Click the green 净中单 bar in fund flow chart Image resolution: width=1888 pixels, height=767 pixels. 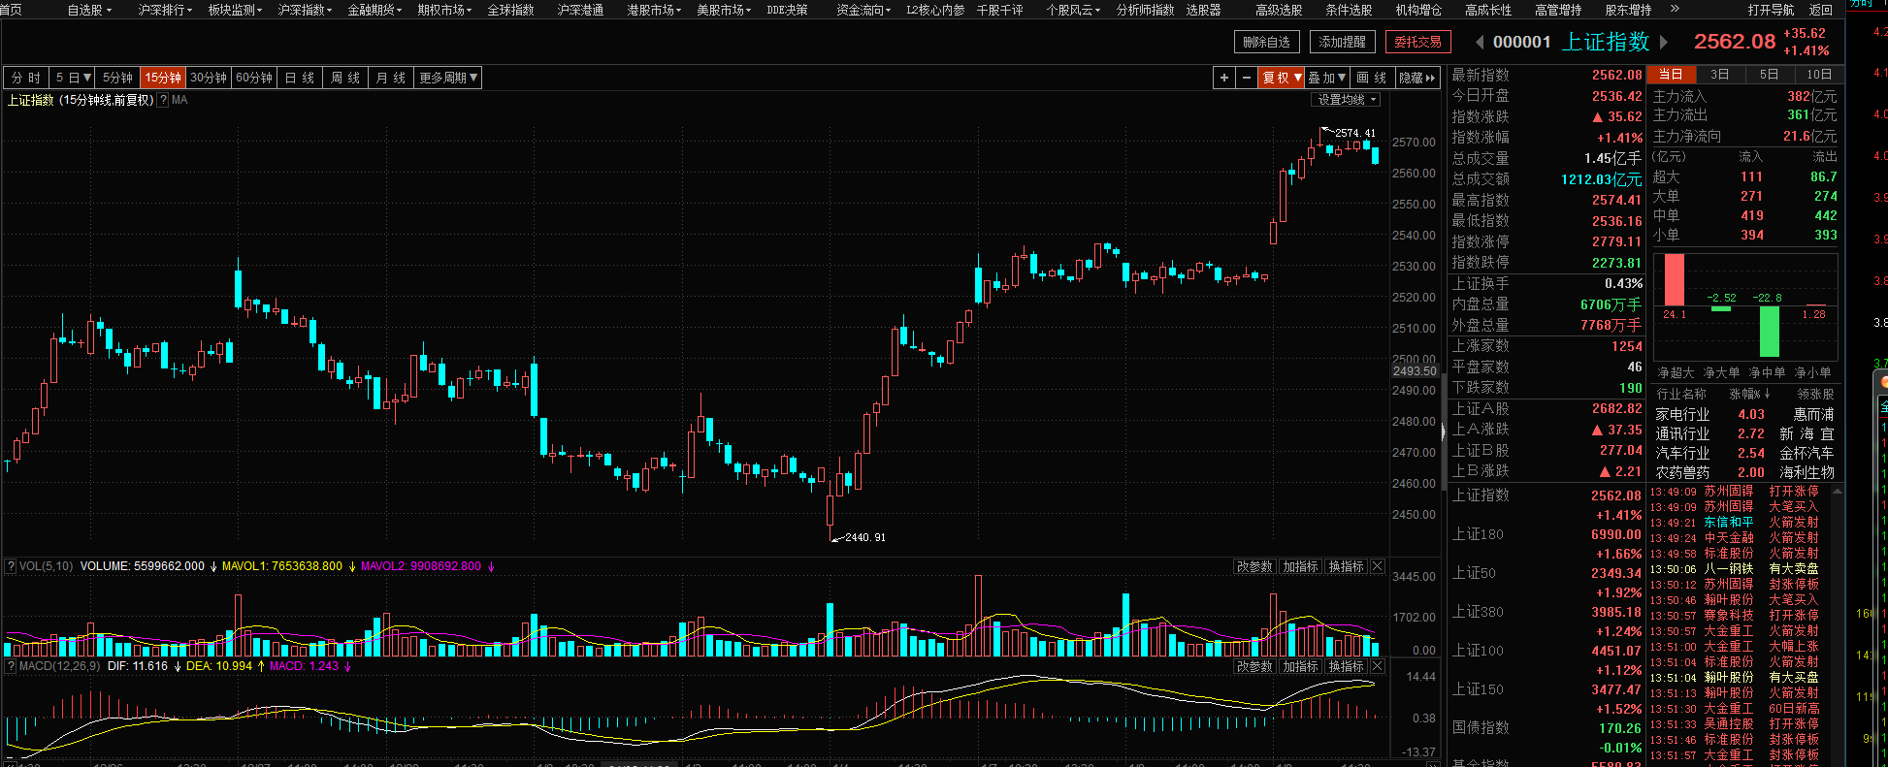click(x=1770, y=332)
